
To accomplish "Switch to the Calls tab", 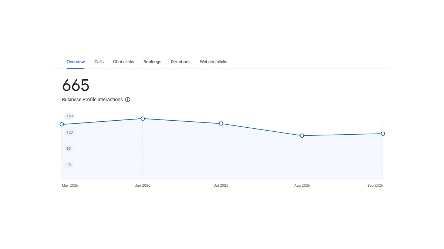I will [x=99, y=62].
